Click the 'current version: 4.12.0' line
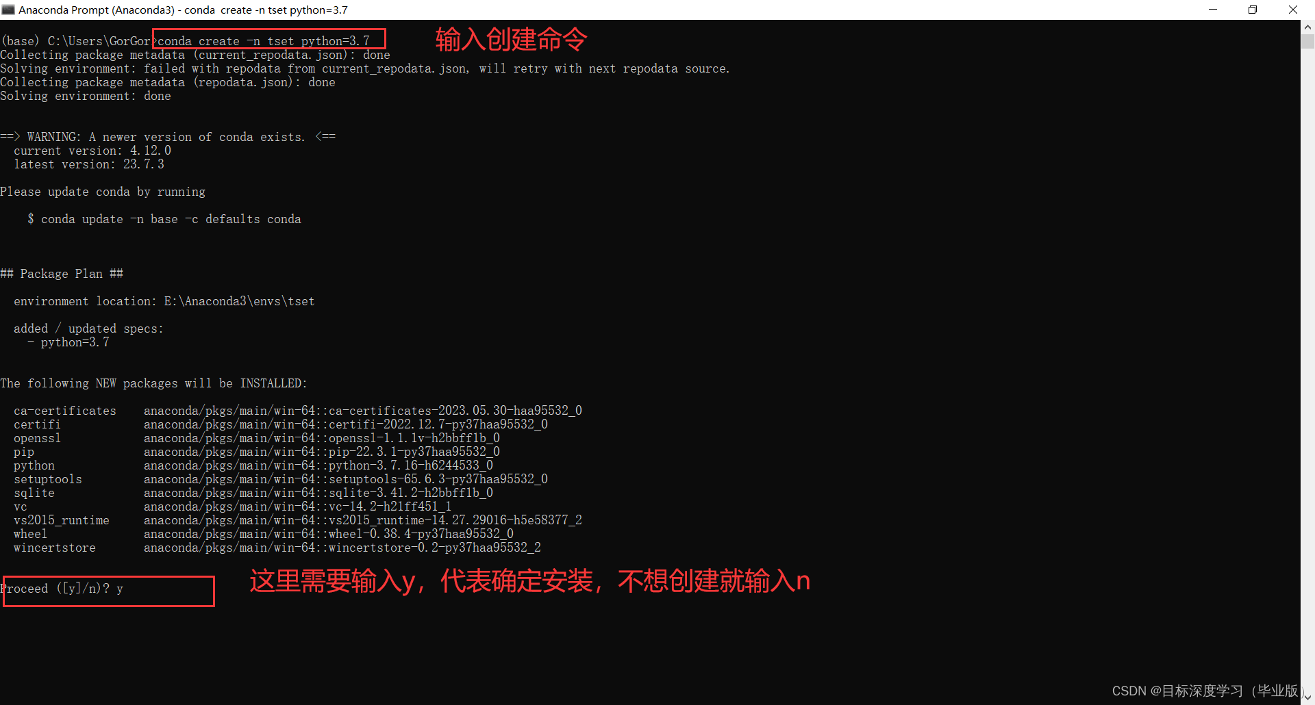The width and height of the screenshot is (1315, 705). (92, 151)
